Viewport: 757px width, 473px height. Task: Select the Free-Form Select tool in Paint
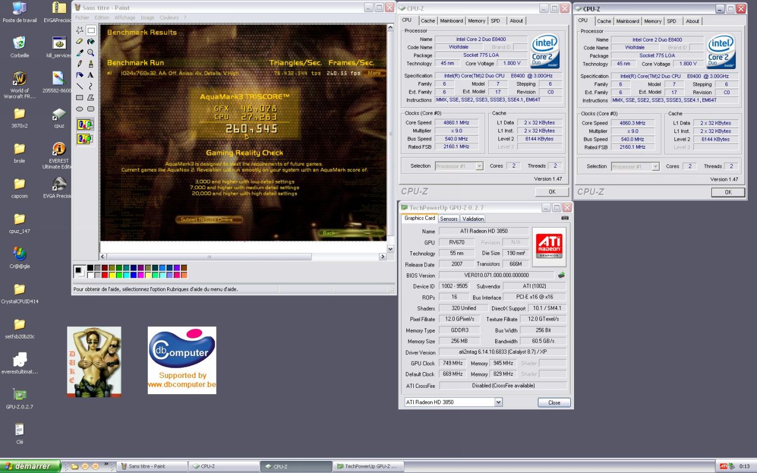tap(79, 30)
